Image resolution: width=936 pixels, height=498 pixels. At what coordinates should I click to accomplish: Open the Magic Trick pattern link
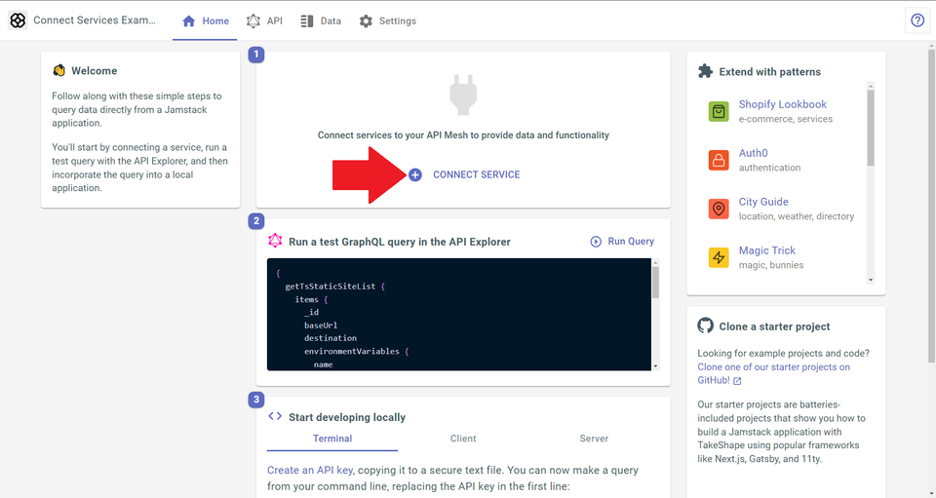point(767,250)
